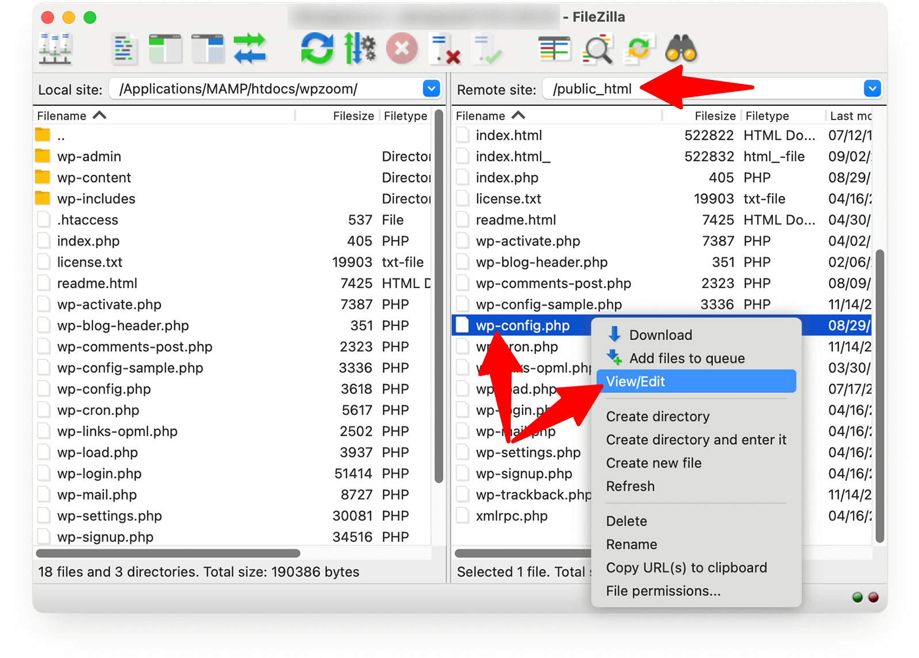Open Remote site path dropdown
The width and height of the screenshot is (919, 658).
pos(872,88)
